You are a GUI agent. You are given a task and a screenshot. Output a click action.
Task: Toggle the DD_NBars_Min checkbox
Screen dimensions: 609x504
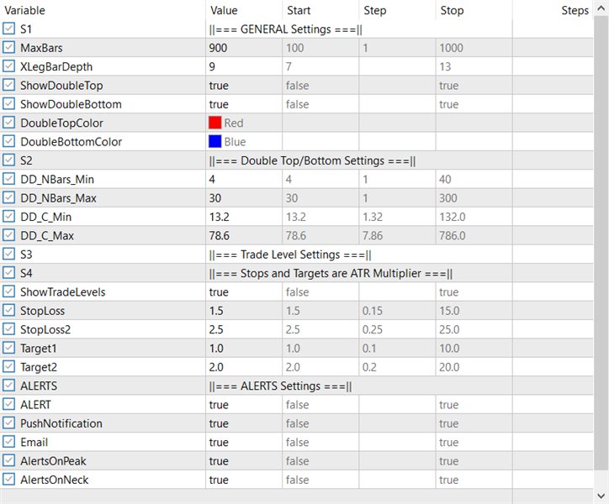pos(8,179)
